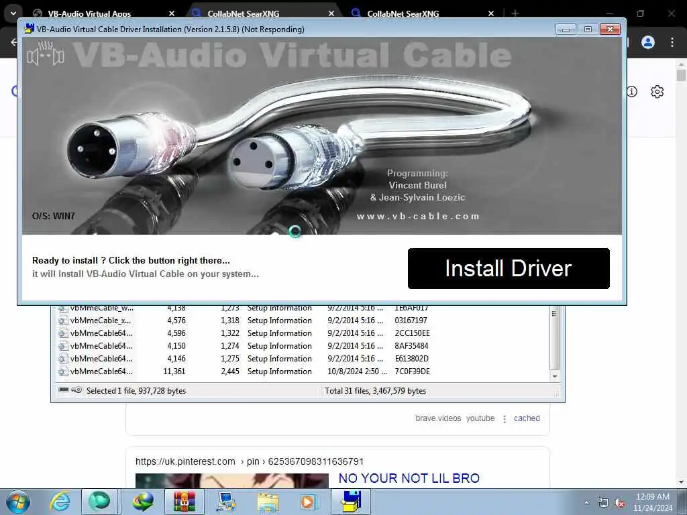Click the file icon in the 4,146 row
Viewport: 687px width, 515px height.
[x=63, y=359]
